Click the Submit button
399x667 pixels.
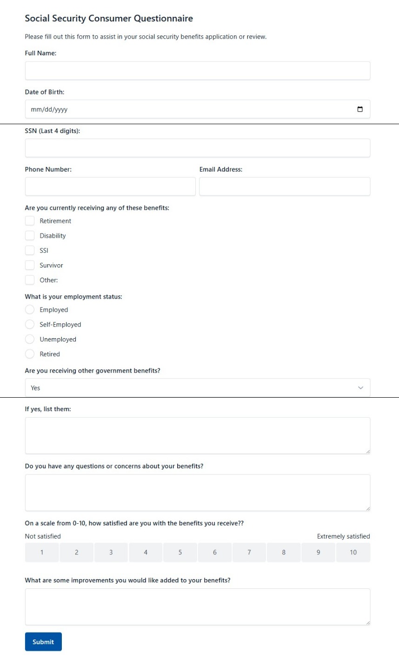(x=43, y=641)
